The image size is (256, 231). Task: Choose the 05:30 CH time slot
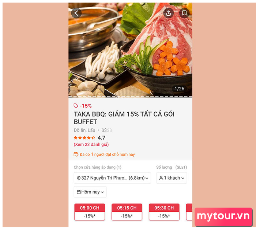point(164,212)
